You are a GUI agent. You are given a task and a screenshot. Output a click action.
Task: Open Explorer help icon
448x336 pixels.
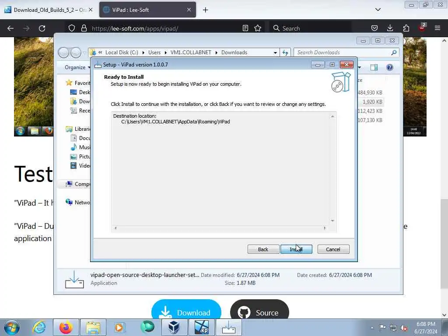click(390, 67)
